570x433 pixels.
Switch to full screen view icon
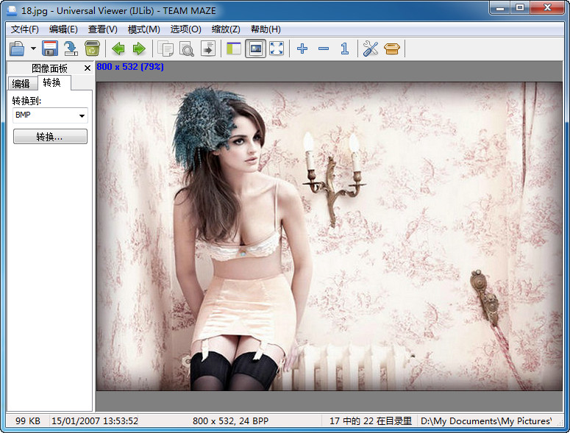tap(277, 49)
